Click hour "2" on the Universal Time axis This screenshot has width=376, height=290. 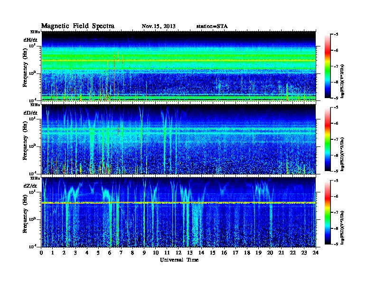tap(64, 253)
